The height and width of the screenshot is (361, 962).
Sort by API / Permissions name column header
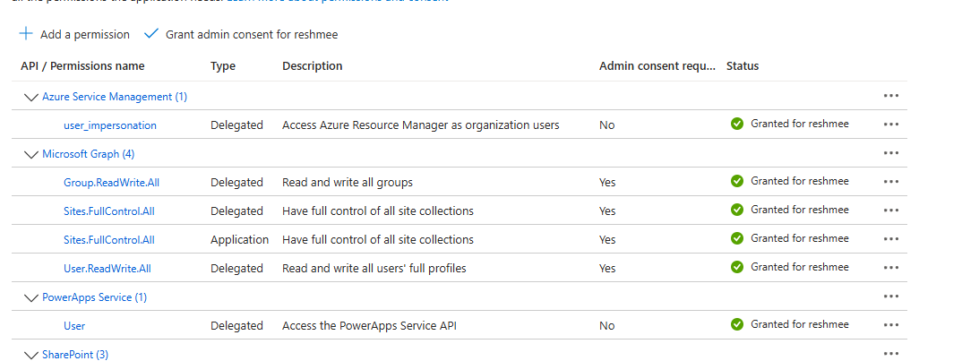click(82, 65)
